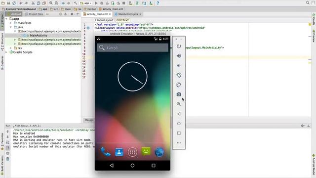The width and height of the screenshot is (316, 178).
Task: Toggle the Favorites side panel
Action: click(2, 141)
